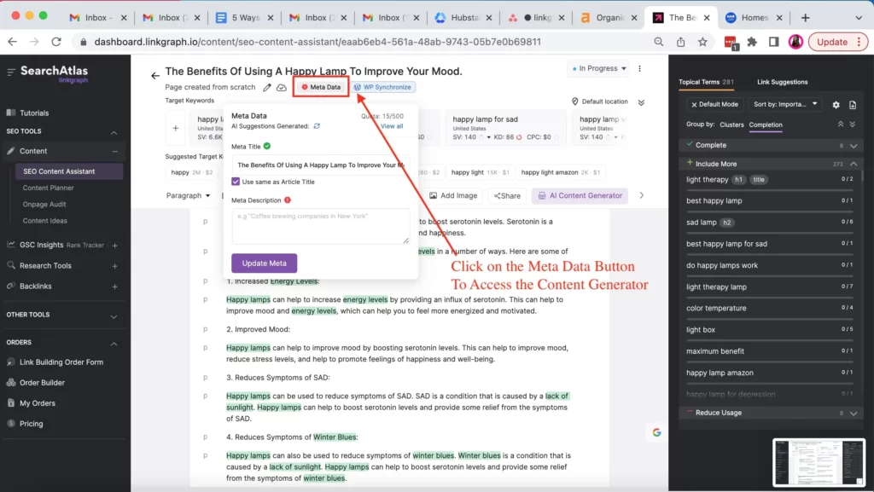Click the cloud save icon
Viewport: 874px width, 492px height.
tap(282, 87)
